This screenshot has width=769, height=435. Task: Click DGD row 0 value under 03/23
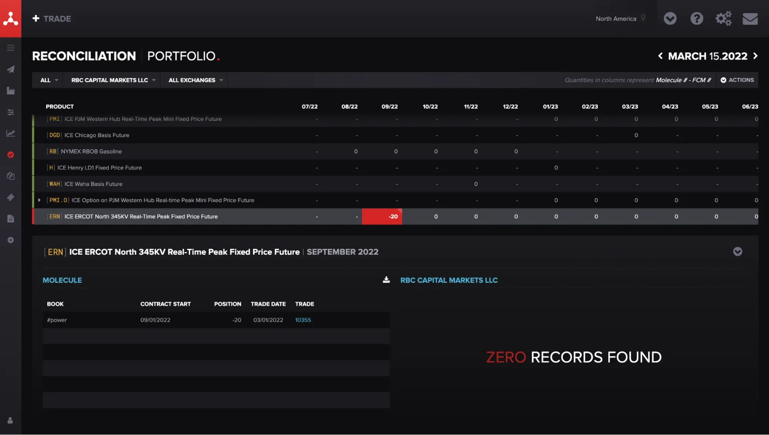[x=636, y=135]
